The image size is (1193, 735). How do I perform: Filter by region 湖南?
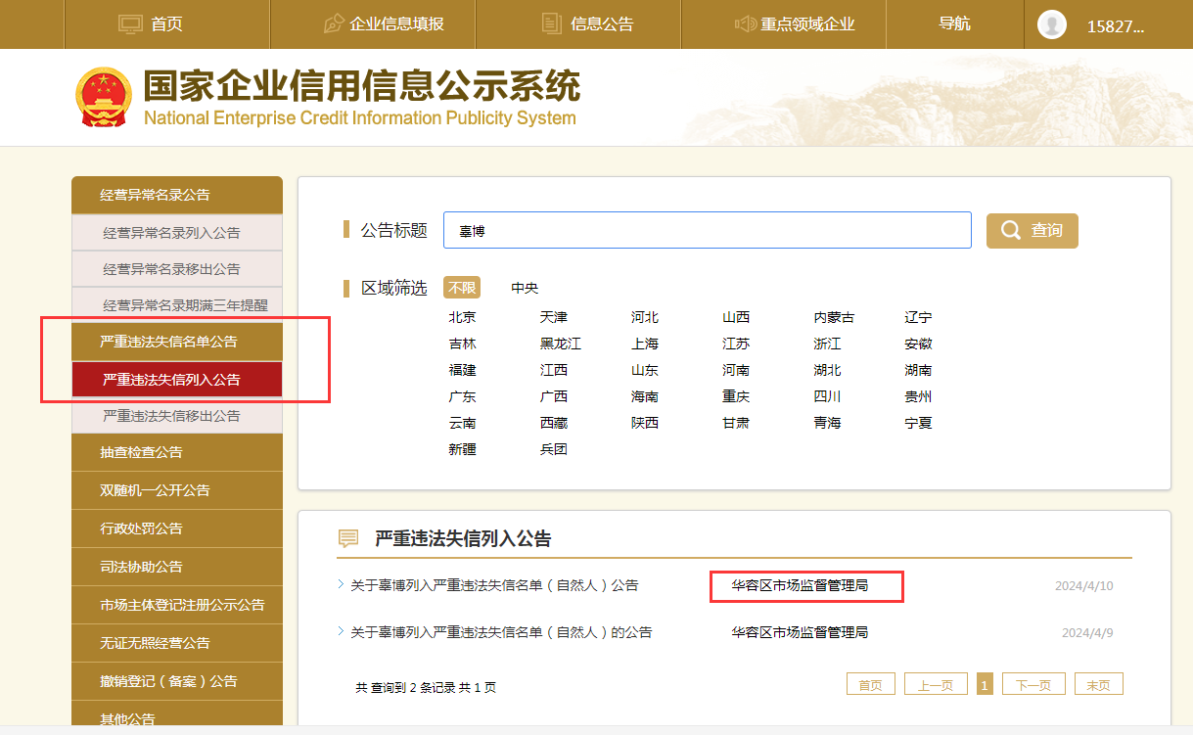(x=918, y=370)
